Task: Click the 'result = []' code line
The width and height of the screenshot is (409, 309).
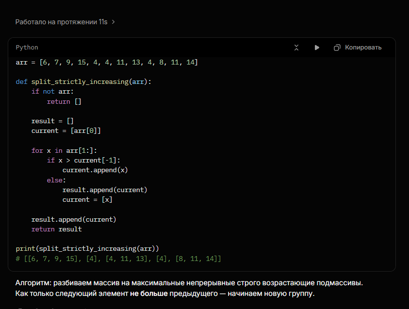Action: tap(52, 121)
